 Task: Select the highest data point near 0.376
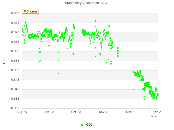(95, 21)
